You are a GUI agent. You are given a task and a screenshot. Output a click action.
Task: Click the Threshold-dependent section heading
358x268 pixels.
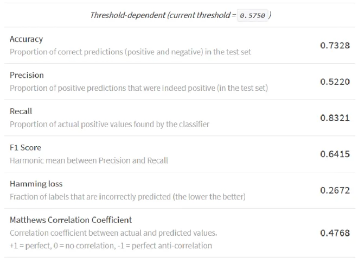click(181, 15)
